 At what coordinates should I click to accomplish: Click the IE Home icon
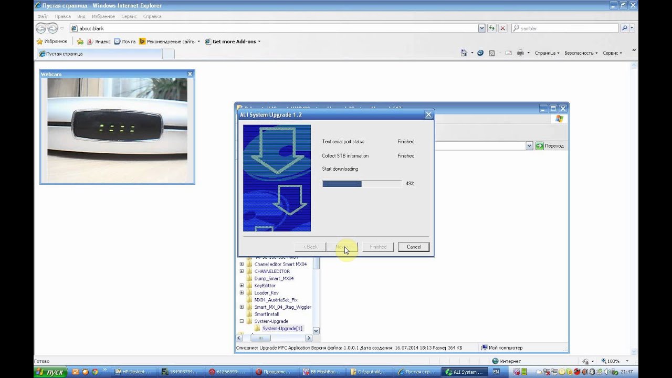coord(464,53)
